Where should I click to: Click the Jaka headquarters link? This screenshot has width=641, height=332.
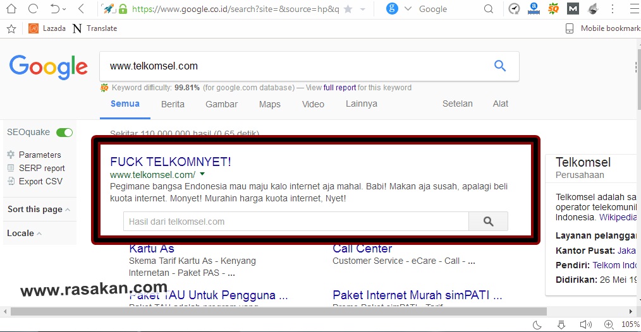coord(626,251)
